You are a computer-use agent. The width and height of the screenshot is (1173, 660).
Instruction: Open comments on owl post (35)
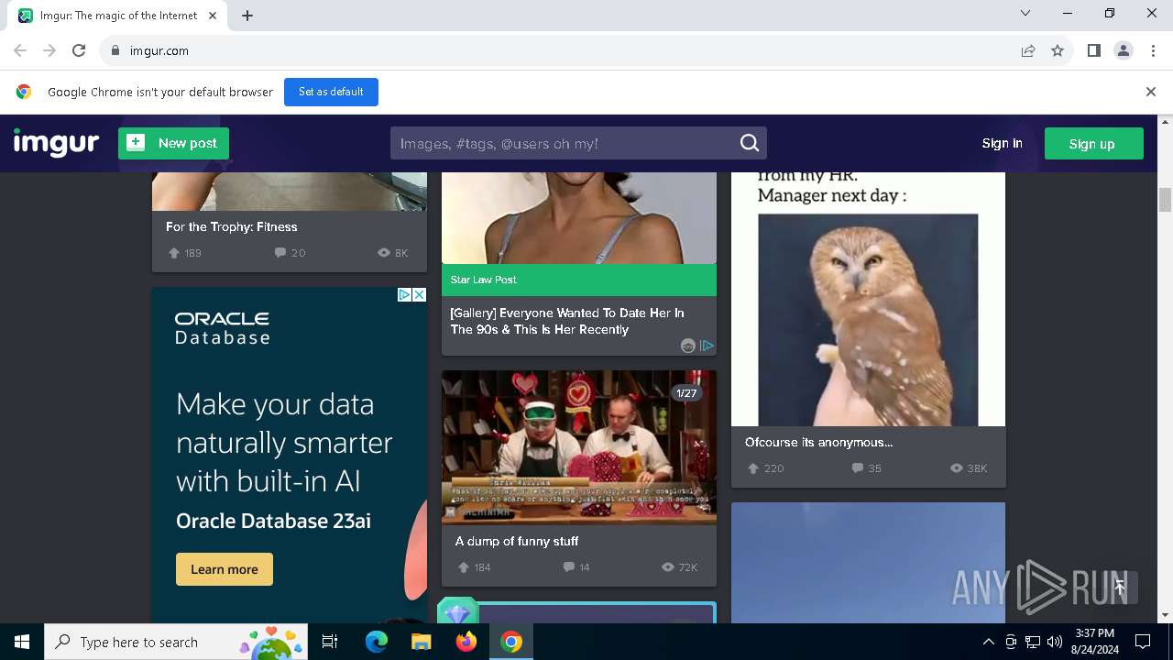858,468
